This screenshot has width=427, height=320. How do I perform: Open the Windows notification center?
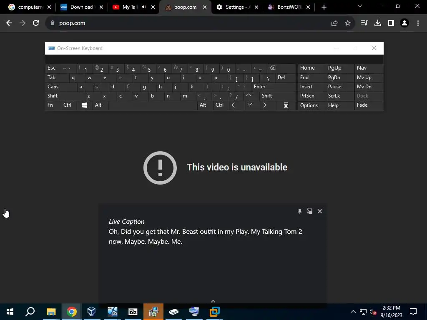pos(413,312)
